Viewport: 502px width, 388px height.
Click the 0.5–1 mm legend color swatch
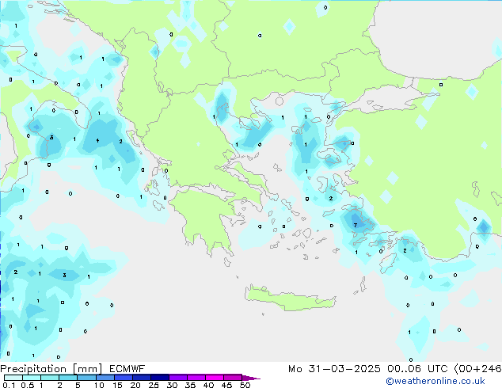32,378
